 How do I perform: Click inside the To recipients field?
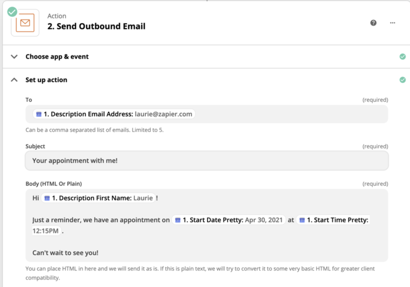(288, 114)
